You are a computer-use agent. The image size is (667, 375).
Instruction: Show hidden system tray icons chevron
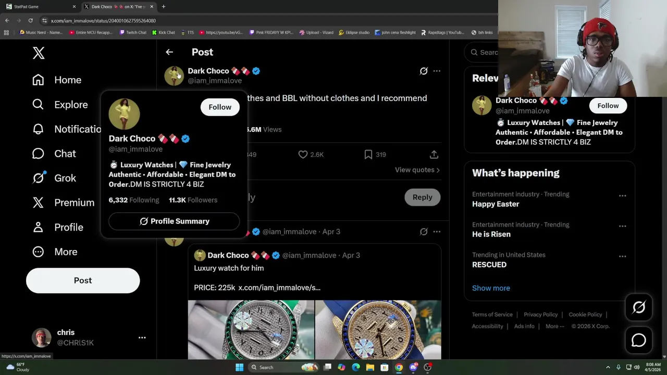tap(608, 367)
